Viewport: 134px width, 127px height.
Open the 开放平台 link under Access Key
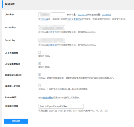pyautogui.click(x=52, y=32)
